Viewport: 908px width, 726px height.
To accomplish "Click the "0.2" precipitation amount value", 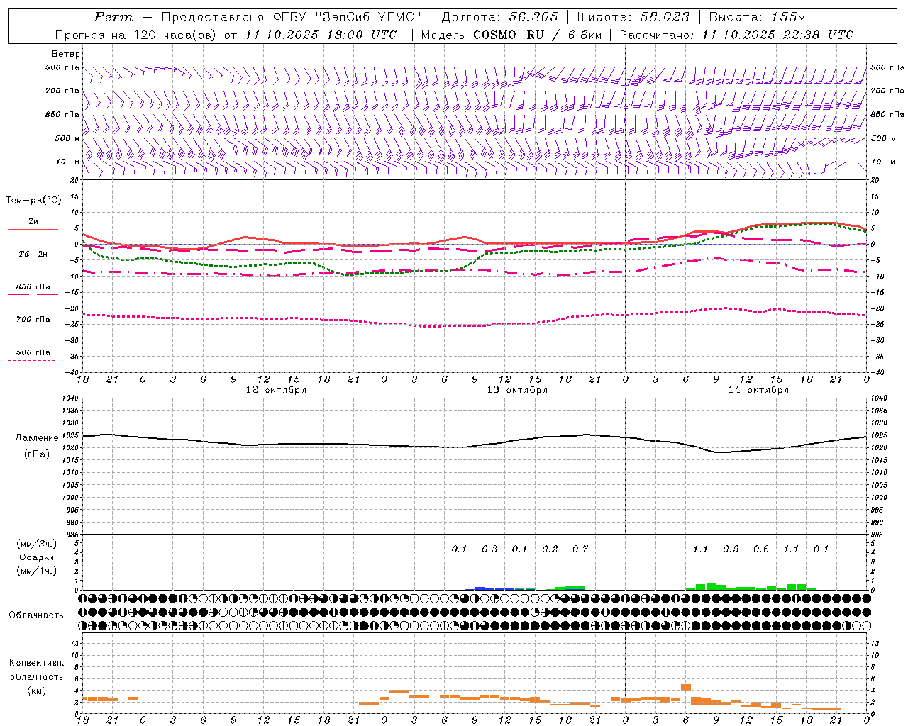I will pyautogui.click(x=550, y=549).
